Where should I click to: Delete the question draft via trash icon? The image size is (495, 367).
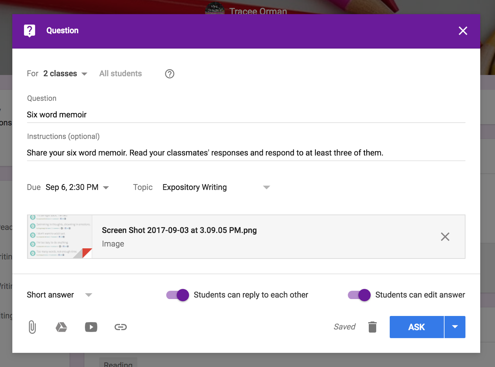point(372,327)
